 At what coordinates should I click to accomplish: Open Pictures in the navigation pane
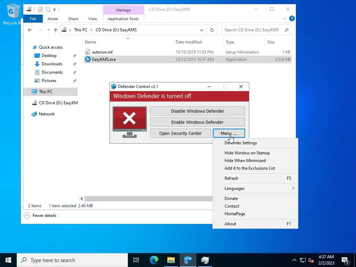point(49,81)
